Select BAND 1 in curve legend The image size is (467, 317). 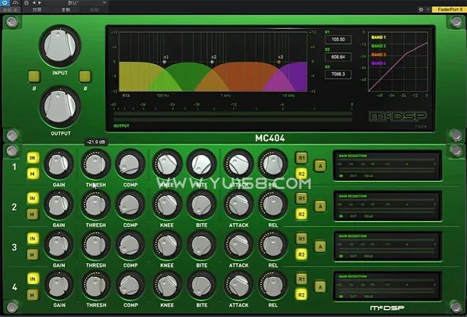pos(378,37)
